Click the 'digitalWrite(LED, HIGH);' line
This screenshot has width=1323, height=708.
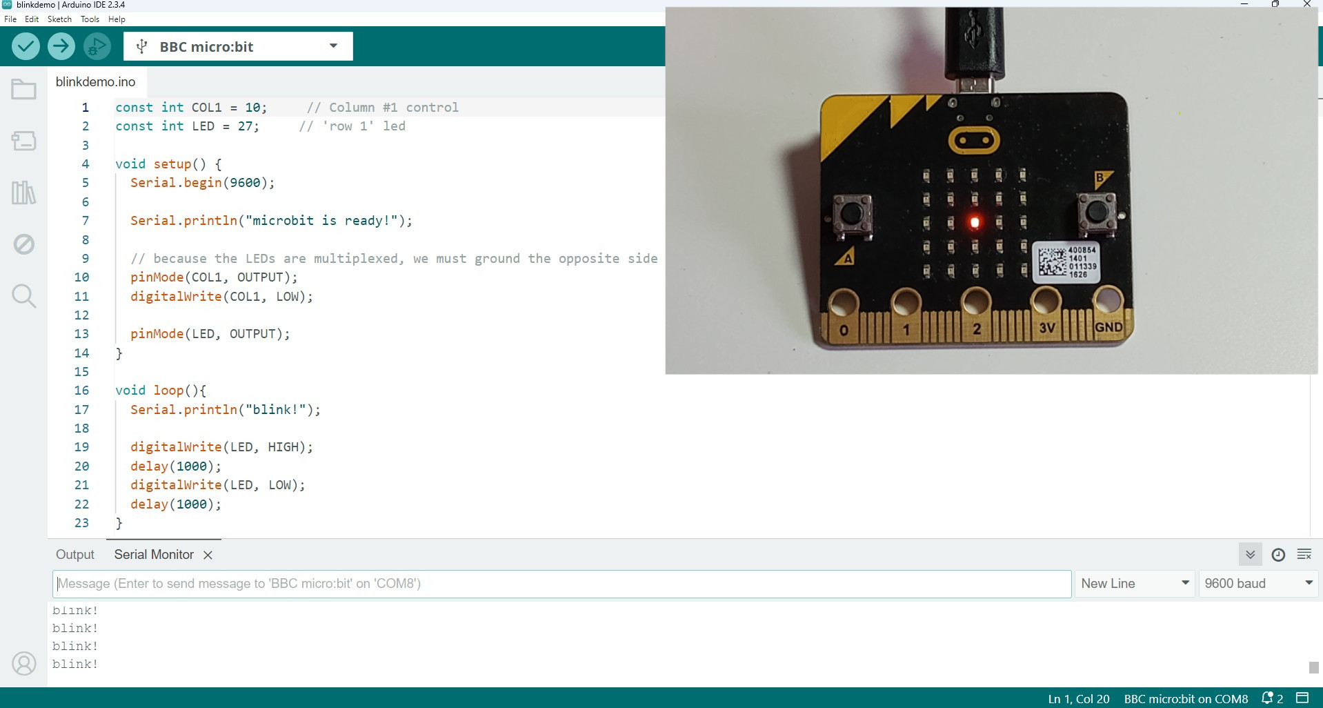(x=221, y=447)
